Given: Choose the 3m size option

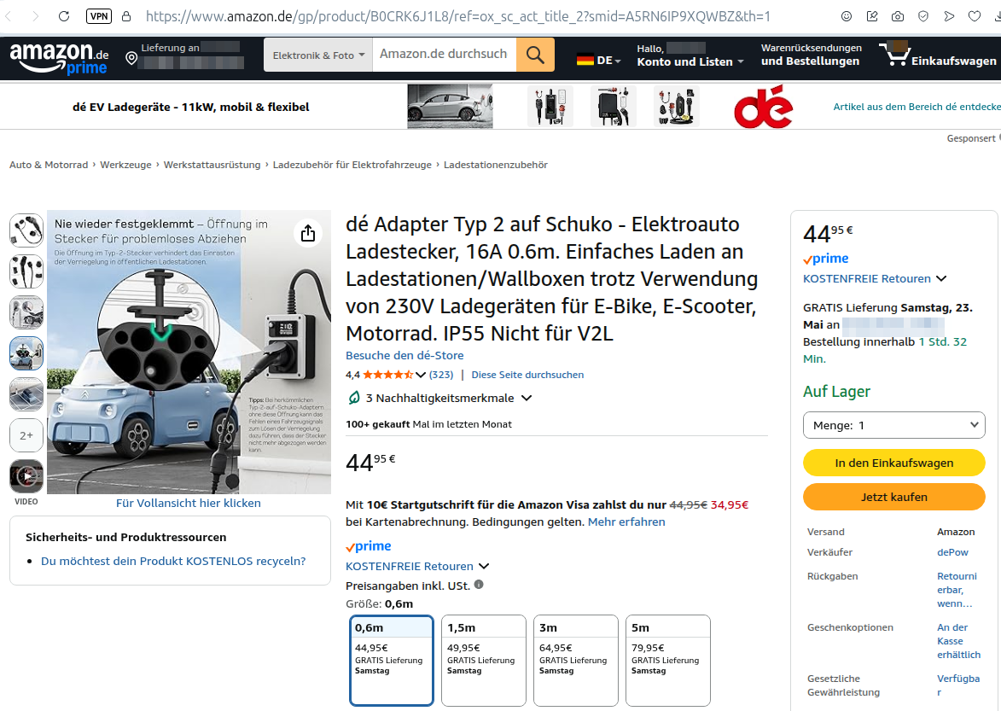Looking at the screenshot, I should point(576,660).
